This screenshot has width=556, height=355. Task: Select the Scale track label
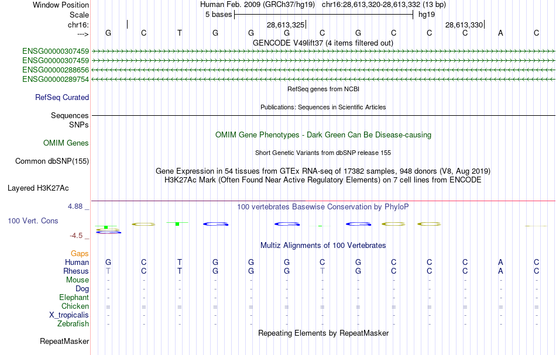click(79, 15)
